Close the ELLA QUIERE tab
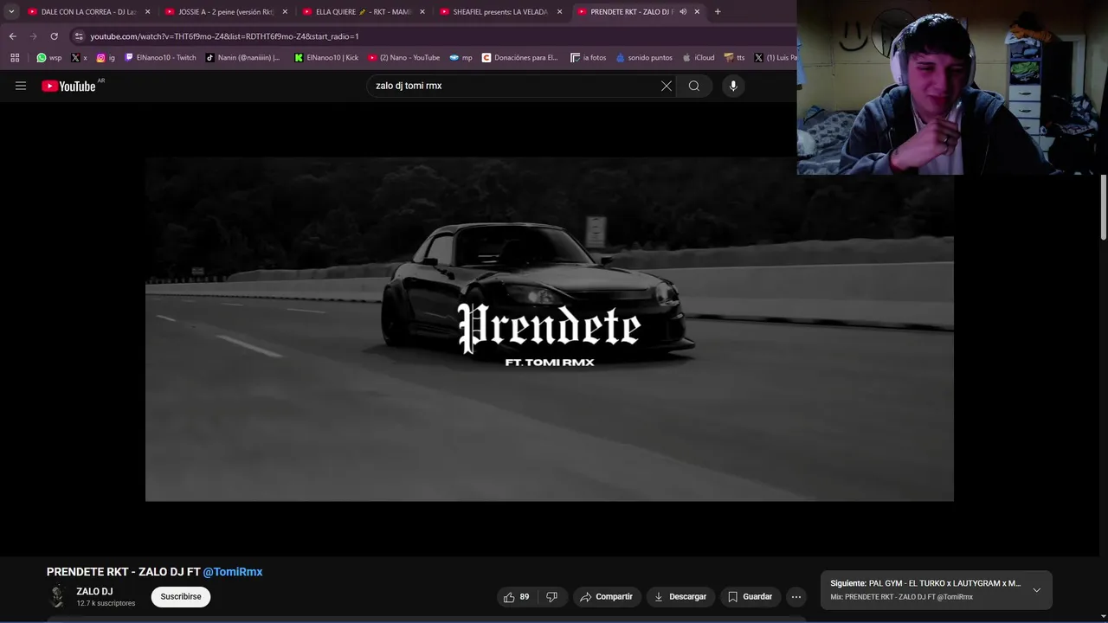 tap(422, 11)
